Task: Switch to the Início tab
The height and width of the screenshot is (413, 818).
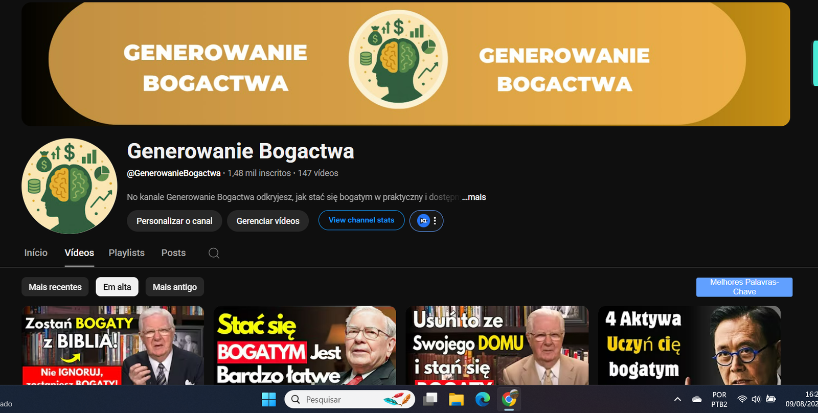Action: click(36, 253)
